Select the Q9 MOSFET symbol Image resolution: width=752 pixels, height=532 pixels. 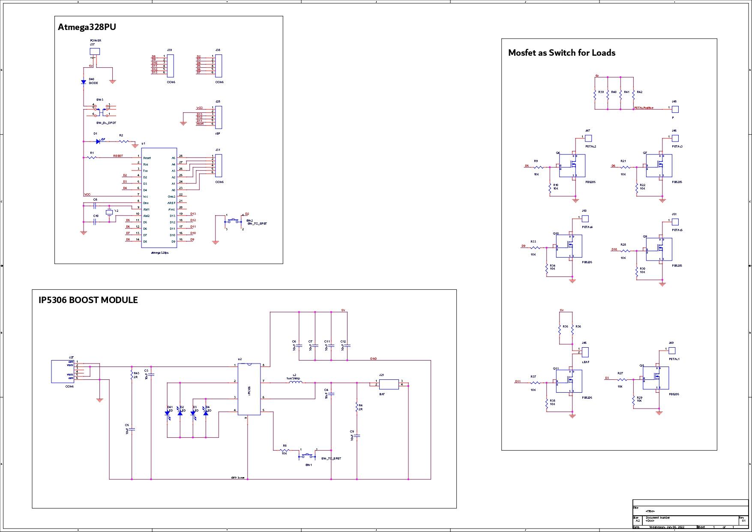click(x=659, y=249)
